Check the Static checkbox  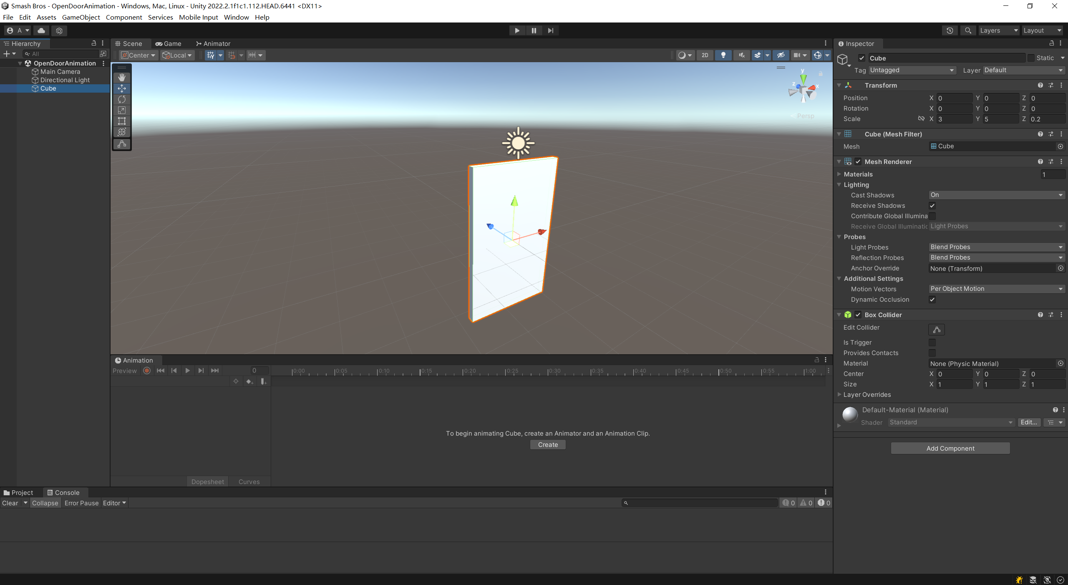click(1031, 58)
